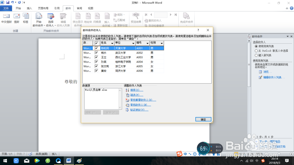
Task: Click the Filter icon in dialog
Action: coord(127,95)
